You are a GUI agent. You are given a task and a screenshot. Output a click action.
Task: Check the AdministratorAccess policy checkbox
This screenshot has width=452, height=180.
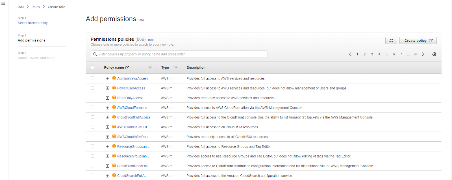[92, 78]
